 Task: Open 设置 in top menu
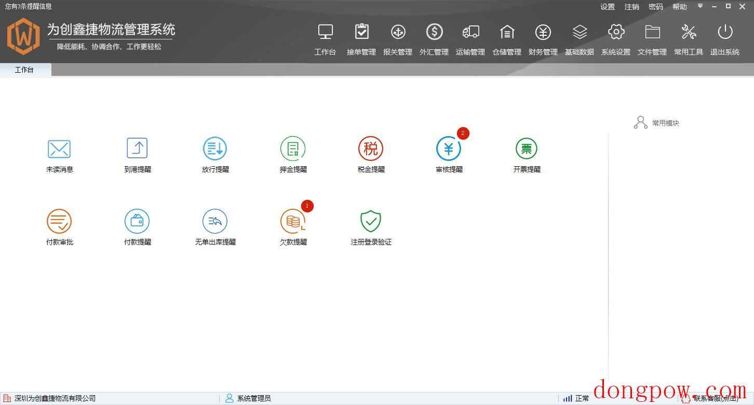pos(608,7)
